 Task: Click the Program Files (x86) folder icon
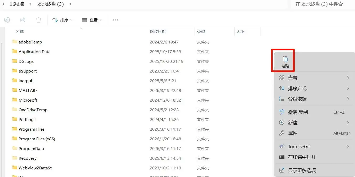coord(15,139)
